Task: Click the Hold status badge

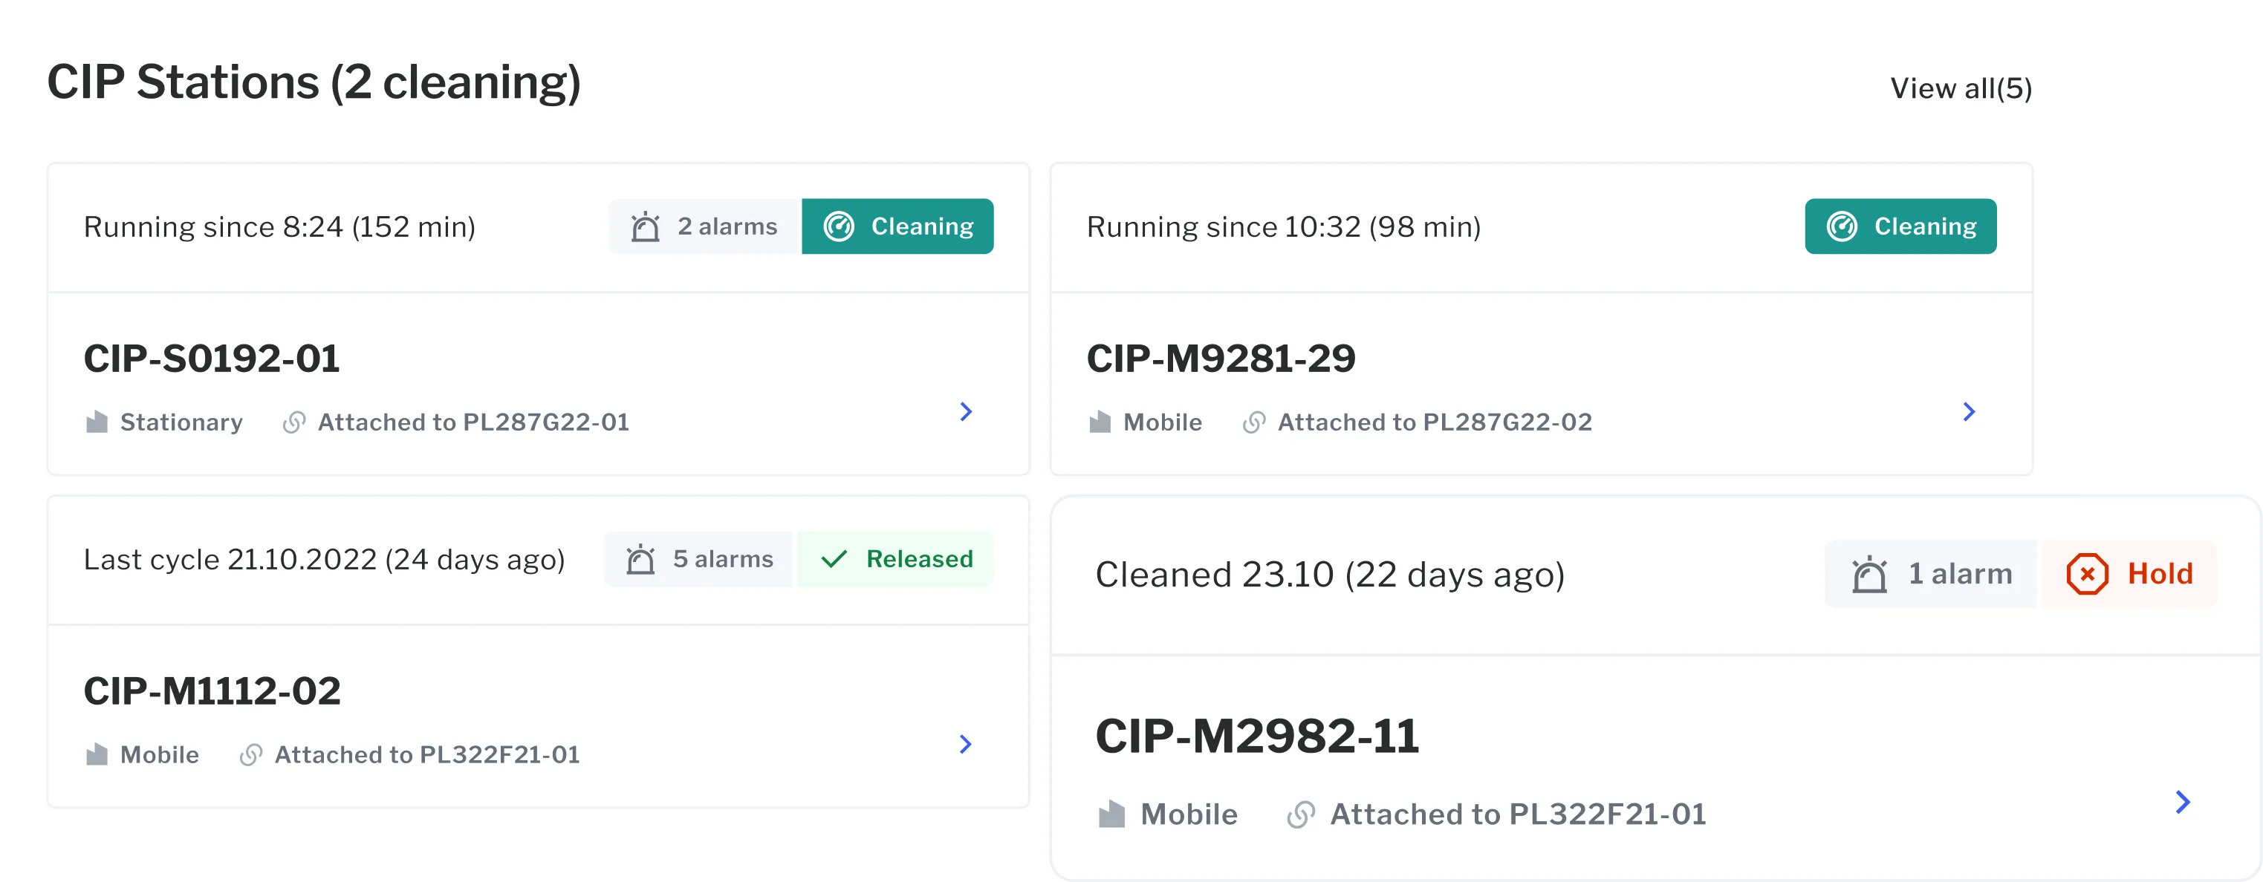Action: (x=2129, y=574)
